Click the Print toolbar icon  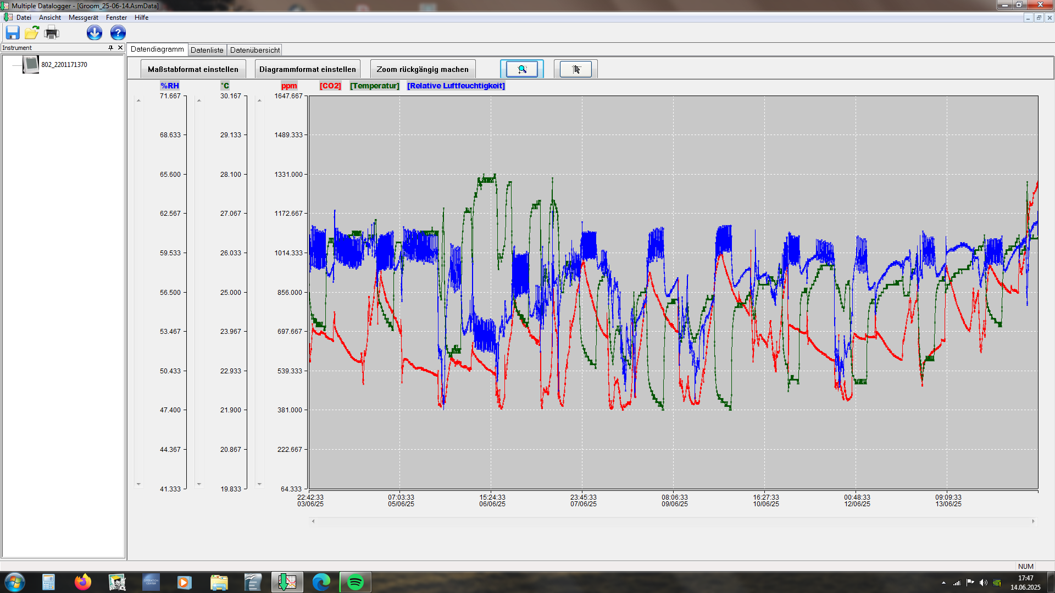[52, 33]
